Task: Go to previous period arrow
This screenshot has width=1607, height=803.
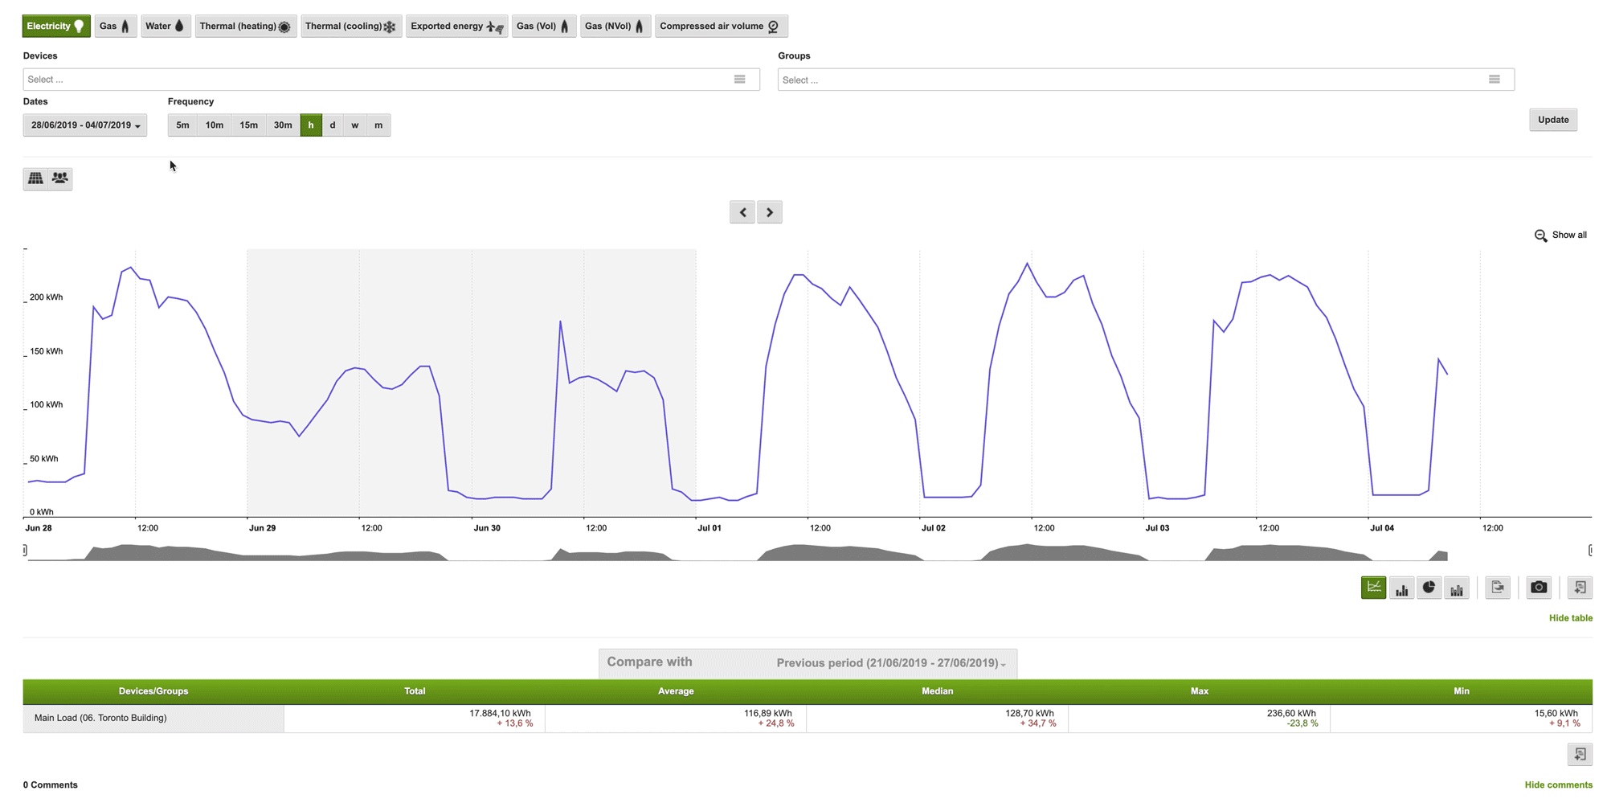Action: [742, 212]
